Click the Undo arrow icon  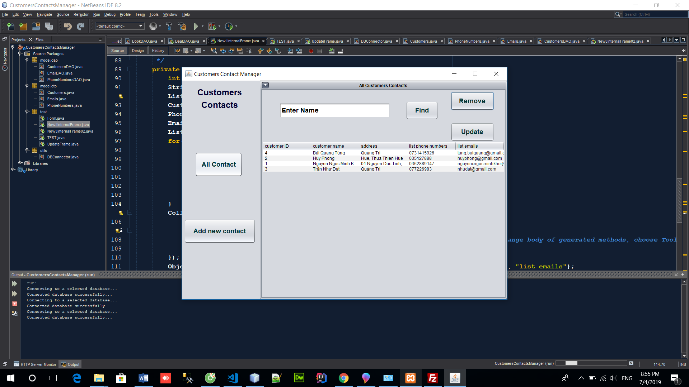(67, 26)
